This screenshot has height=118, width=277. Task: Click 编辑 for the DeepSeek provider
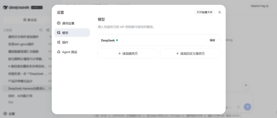(212, 40)
